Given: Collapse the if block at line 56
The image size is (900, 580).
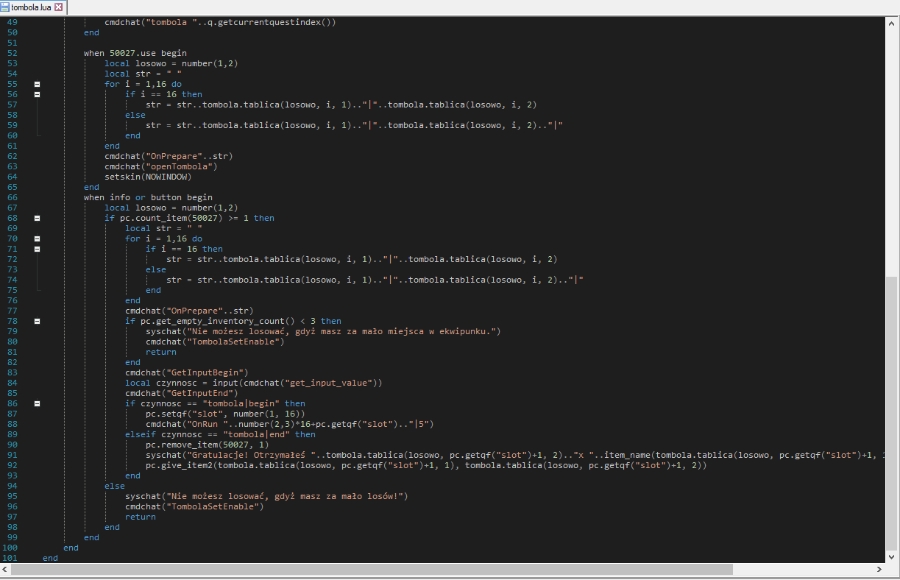Looking at the screenshot, I should pos(37,94).
